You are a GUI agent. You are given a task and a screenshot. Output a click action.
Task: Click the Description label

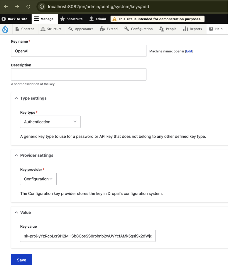click(x=21, y=65)
